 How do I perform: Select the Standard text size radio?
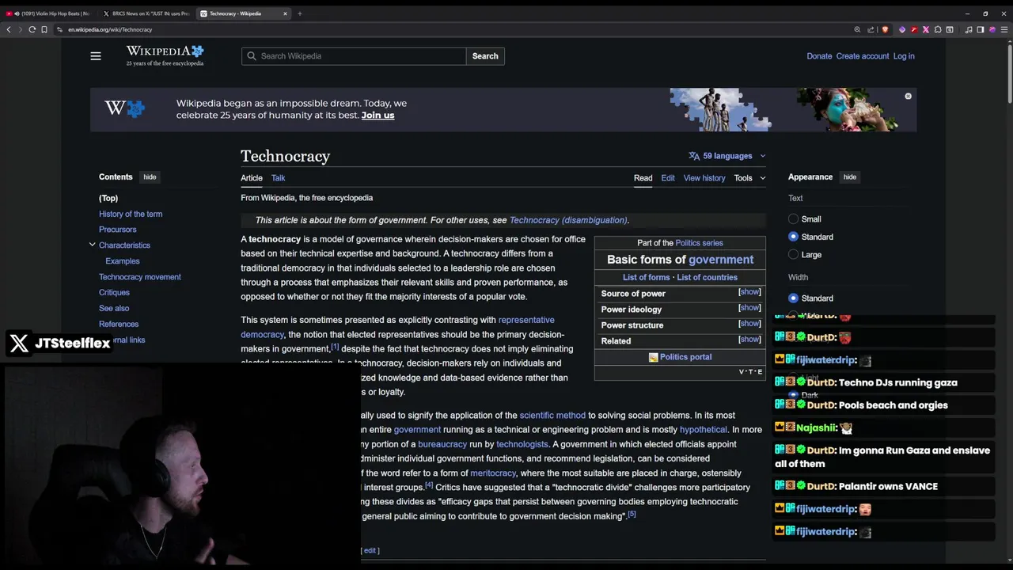(793, 237)
